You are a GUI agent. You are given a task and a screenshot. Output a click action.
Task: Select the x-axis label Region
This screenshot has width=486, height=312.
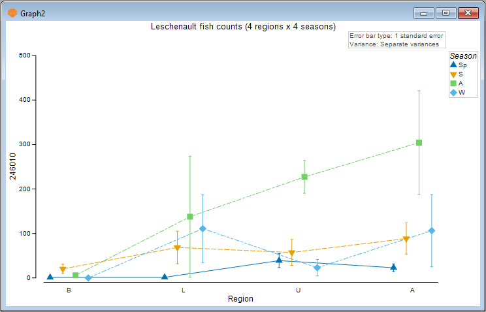240,299
